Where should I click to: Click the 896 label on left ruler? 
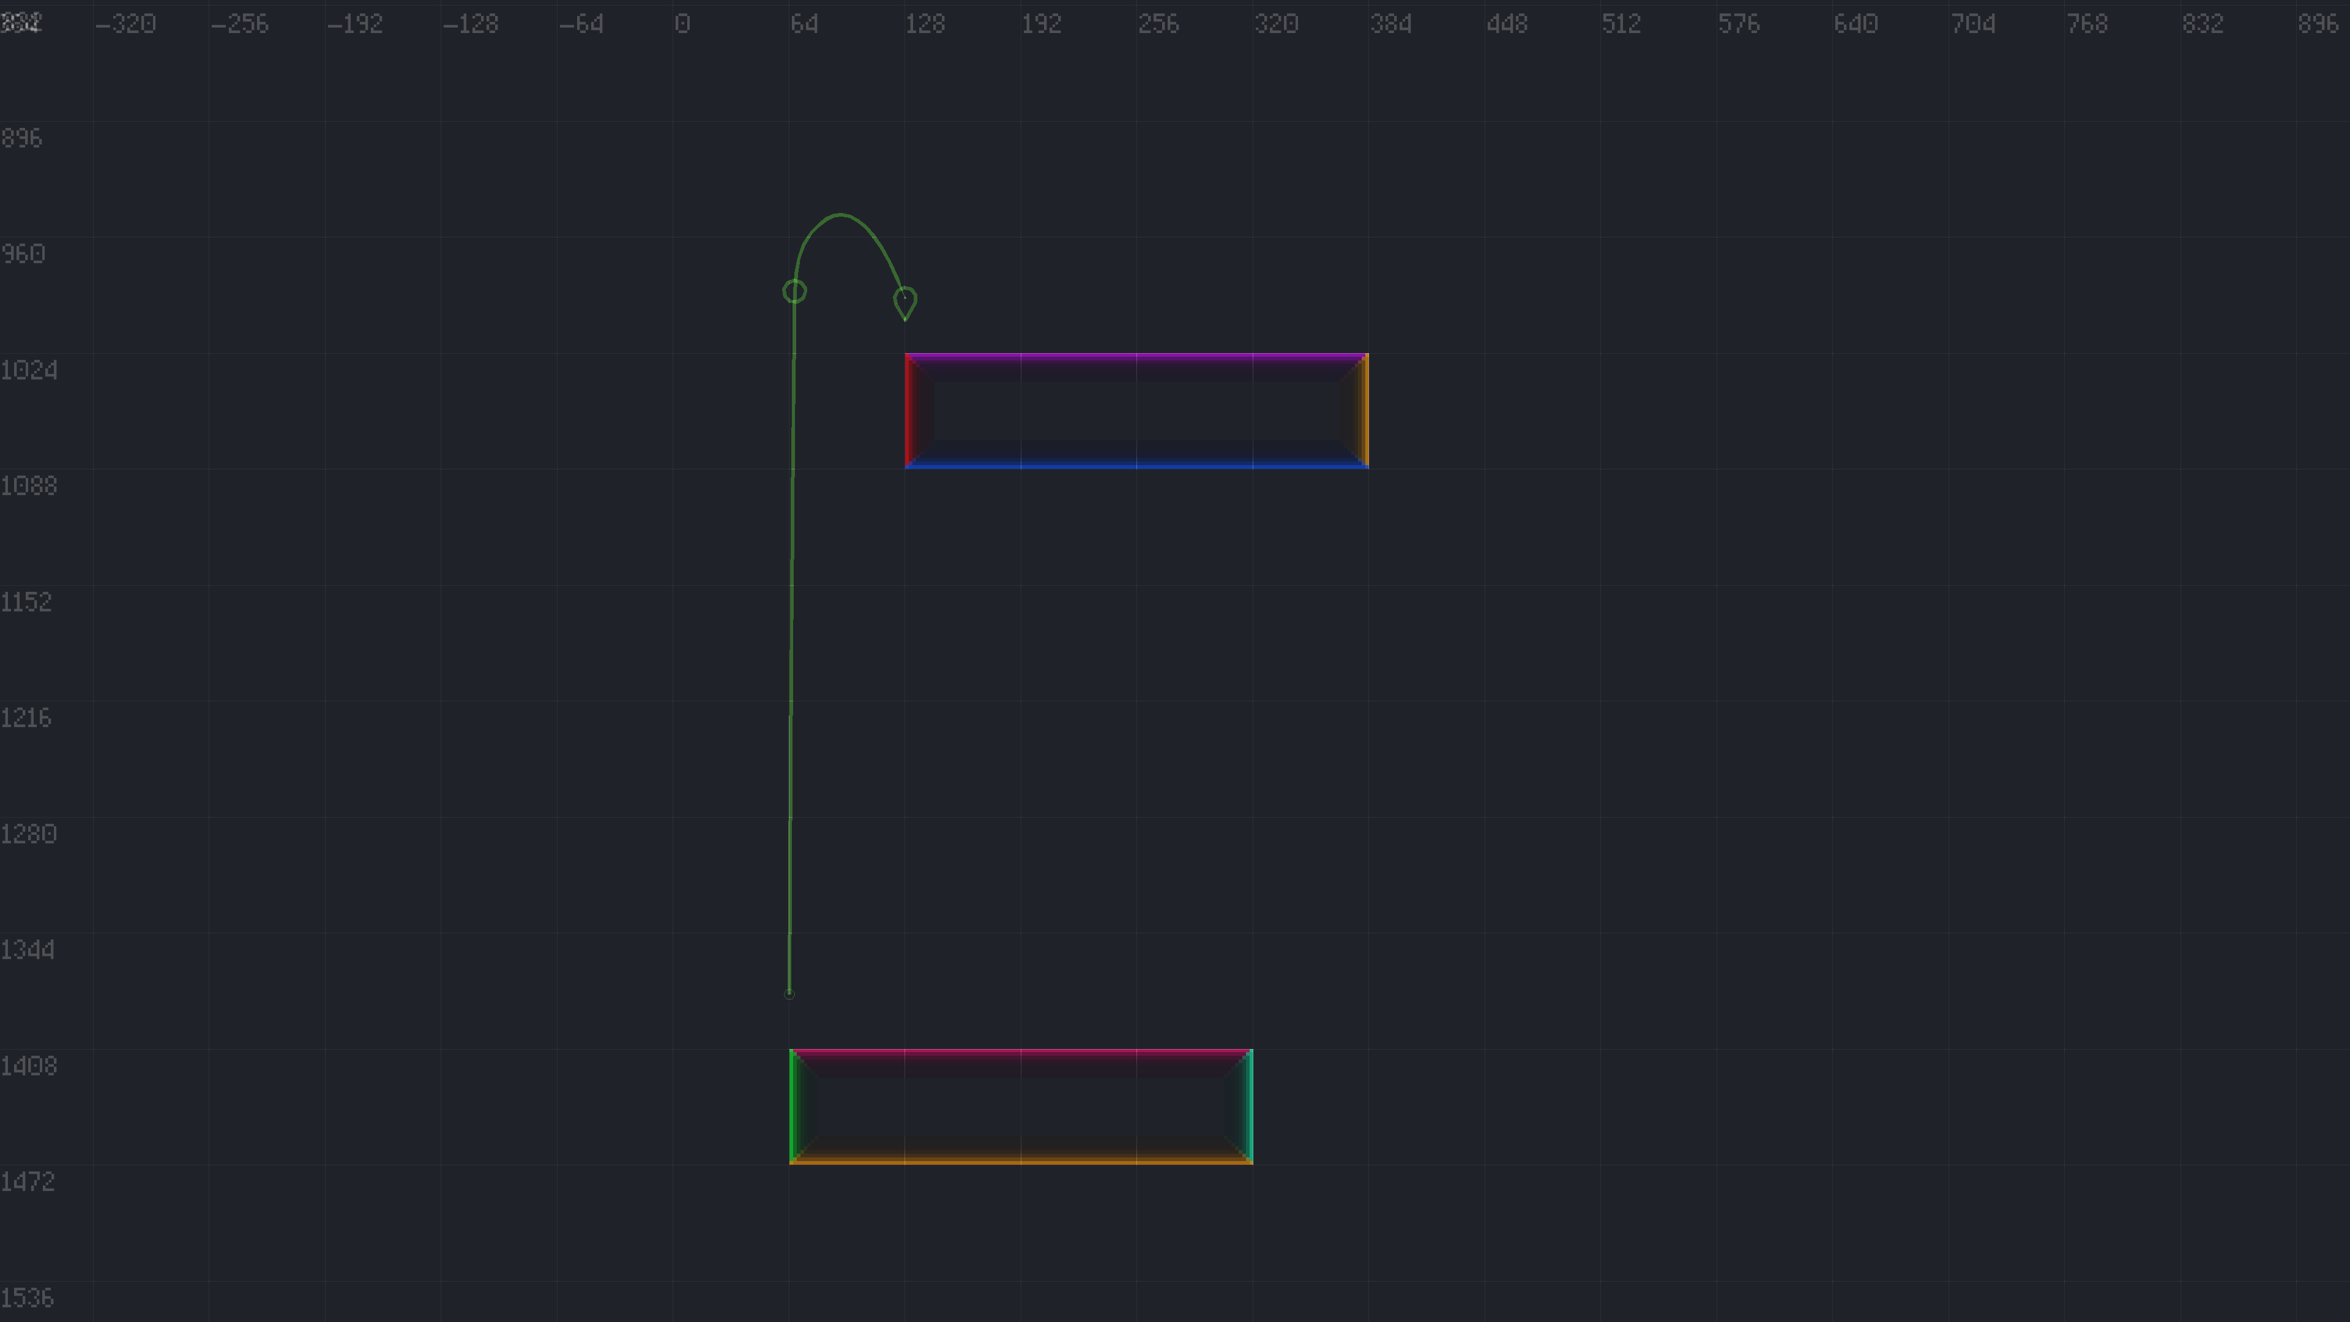tap(22, 138)
